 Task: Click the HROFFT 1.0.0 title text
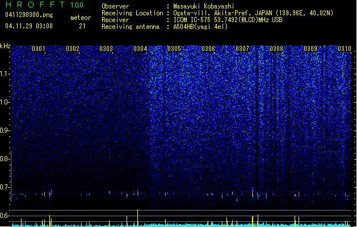pos(45,5)
